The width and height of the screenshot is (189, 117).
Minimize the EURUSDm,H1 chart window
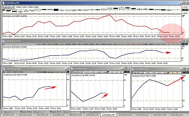tap(123, 68)
